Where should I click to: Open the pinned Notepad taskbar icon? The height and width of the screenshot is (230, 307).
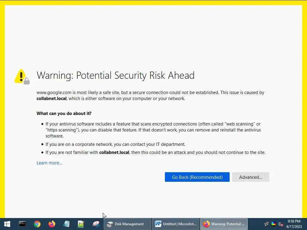66,224
